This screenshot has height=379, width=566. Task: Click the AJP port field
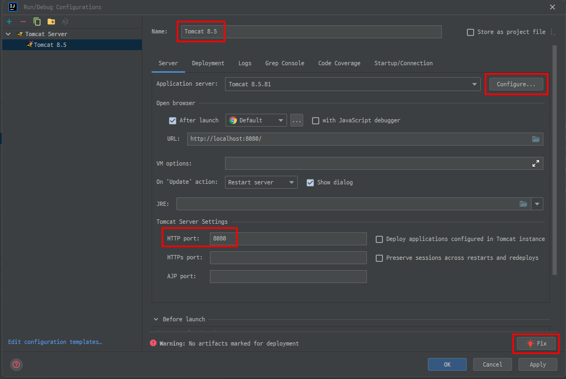tap(289, 277)
